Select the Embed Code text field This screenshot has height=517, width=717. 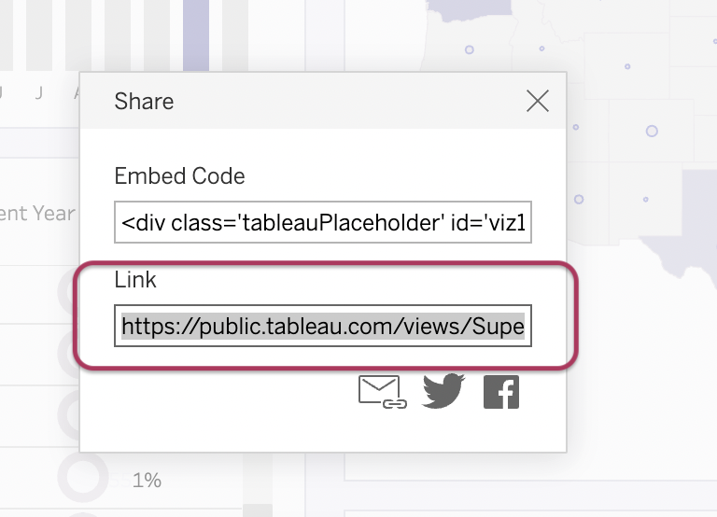pos(323,222)
